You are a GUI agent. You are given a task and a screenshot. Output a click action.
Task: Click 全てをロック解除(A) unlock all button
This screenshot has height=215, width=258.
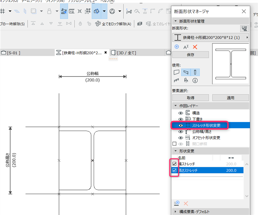[x=113, y=24]
